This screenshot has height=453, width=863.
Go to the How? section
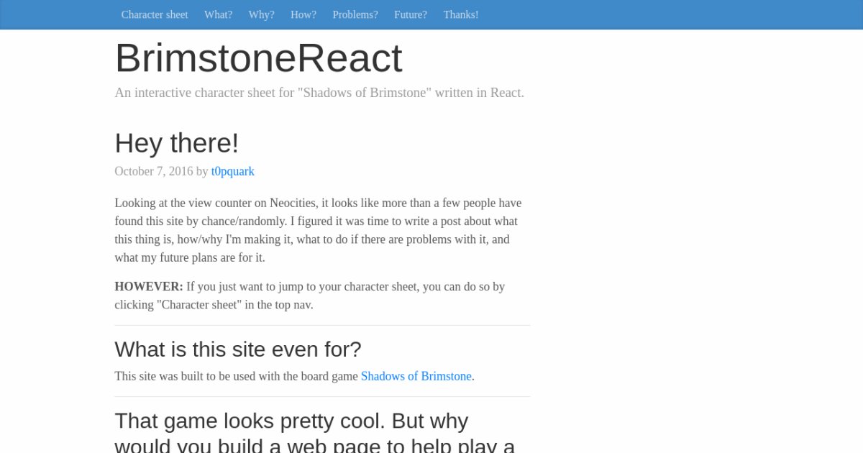pos(303,14)
